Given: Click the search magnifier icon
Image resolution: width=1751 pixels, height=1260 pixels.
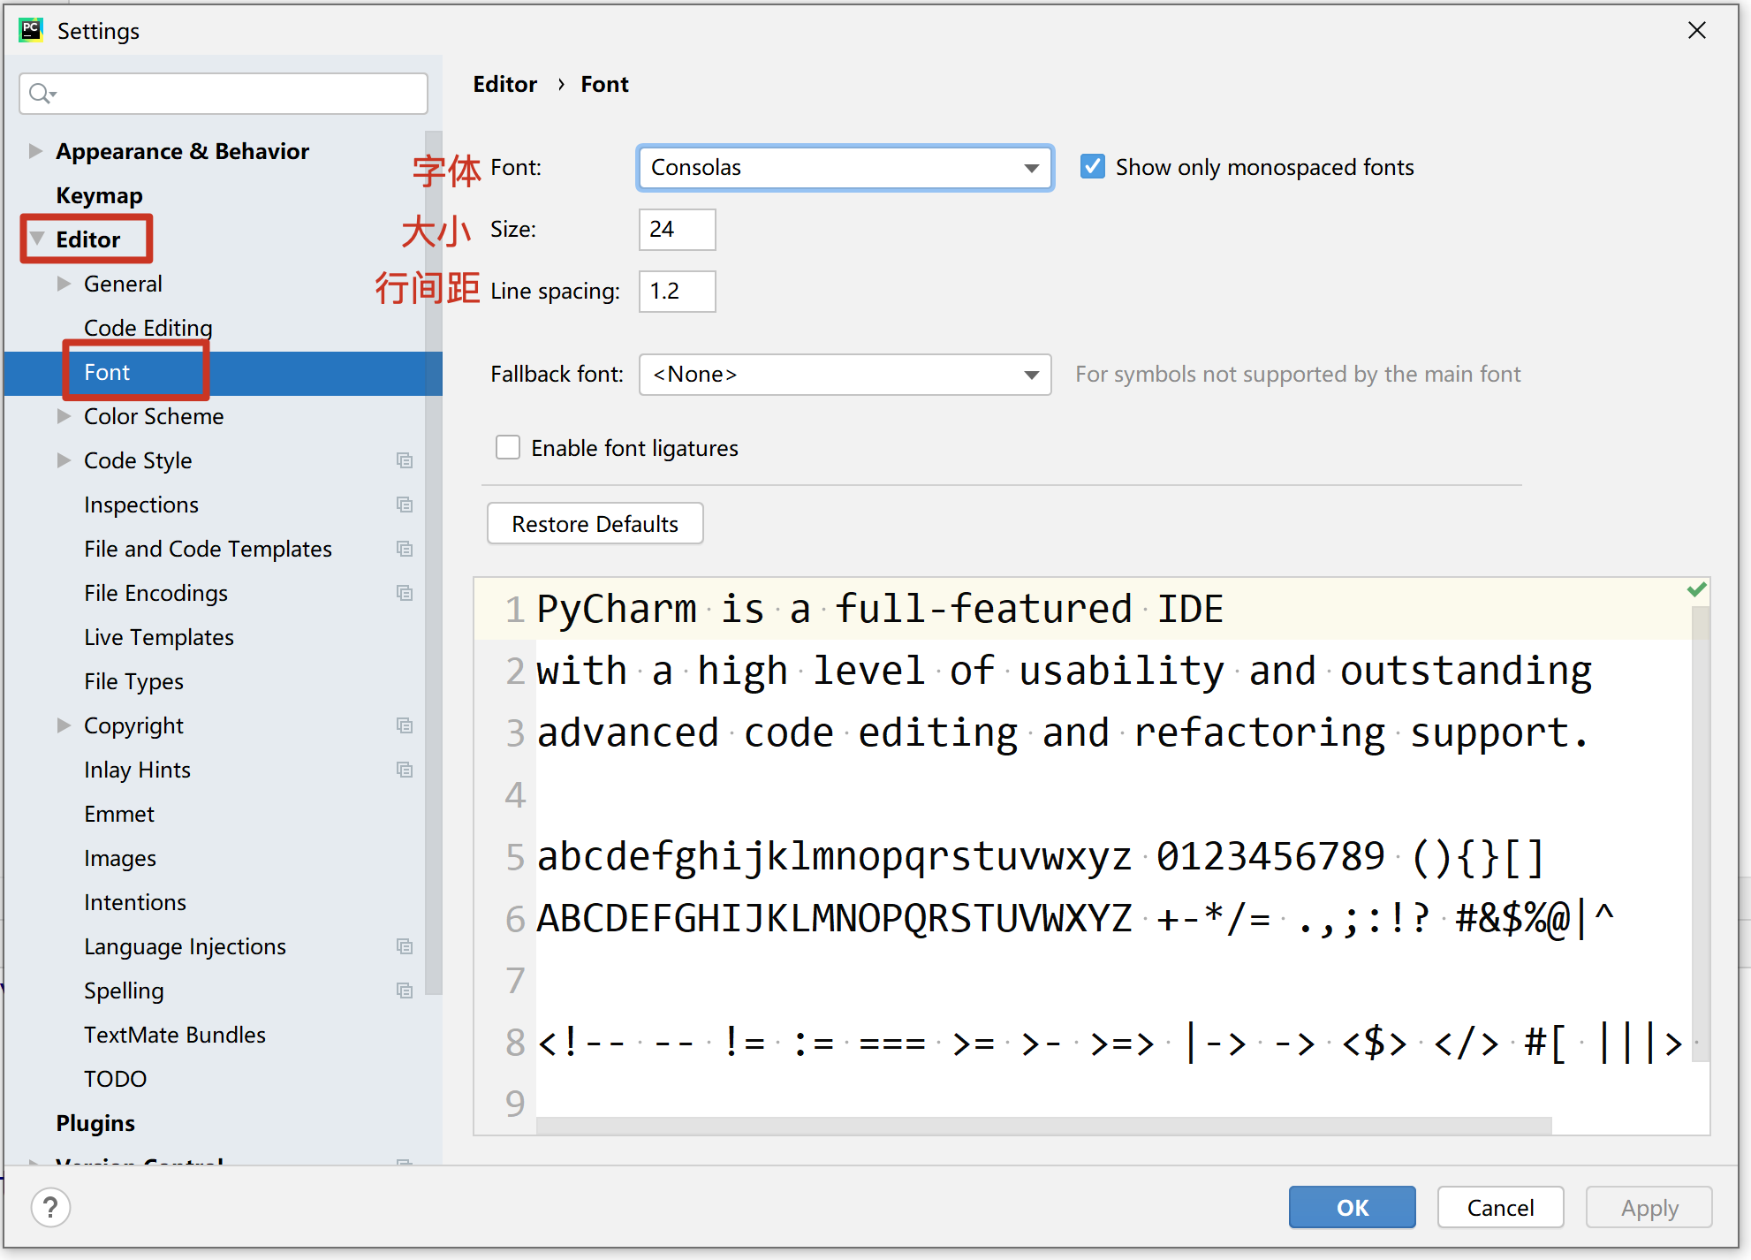Looking at the screenshot, I should [39, 93].
